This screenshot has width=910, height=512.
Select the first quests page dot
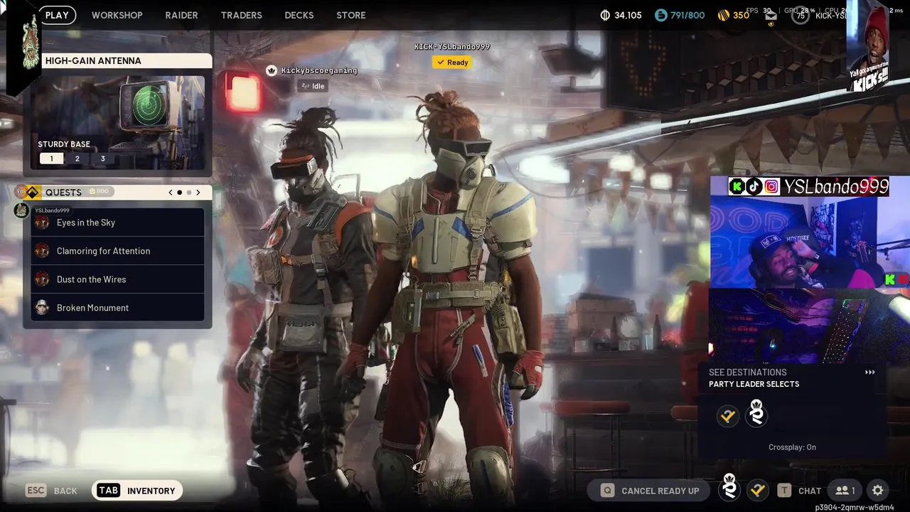tap(179, 192)
